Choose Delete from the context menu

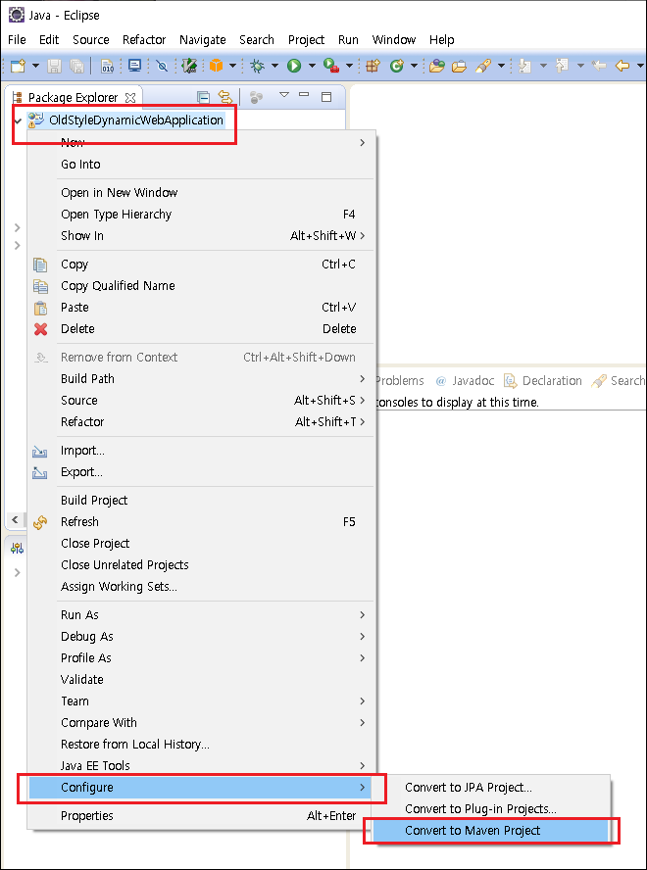tap(201, 329)
